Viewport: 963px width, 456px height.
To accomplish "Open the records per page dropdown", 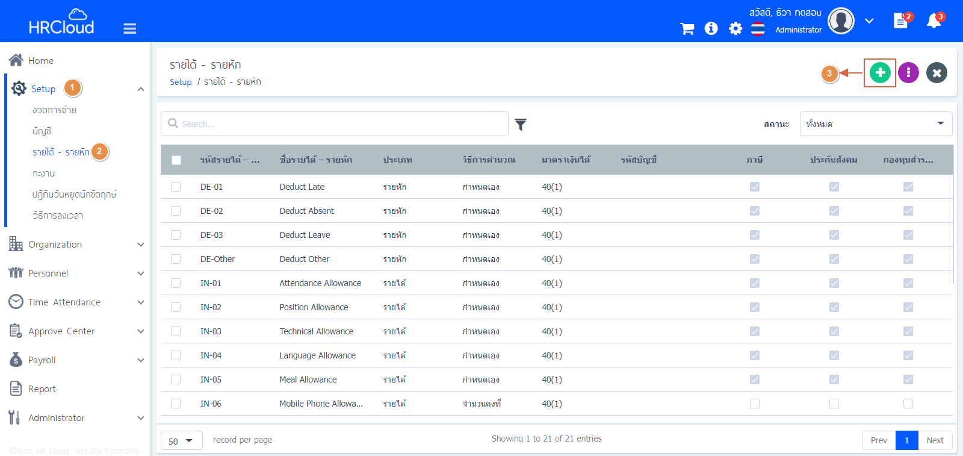I will (181, 440).
